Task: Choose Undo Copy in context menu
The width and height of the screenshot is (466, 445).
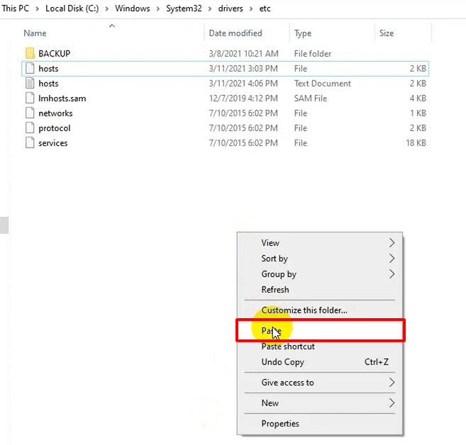Action: (x=320, y=362)
